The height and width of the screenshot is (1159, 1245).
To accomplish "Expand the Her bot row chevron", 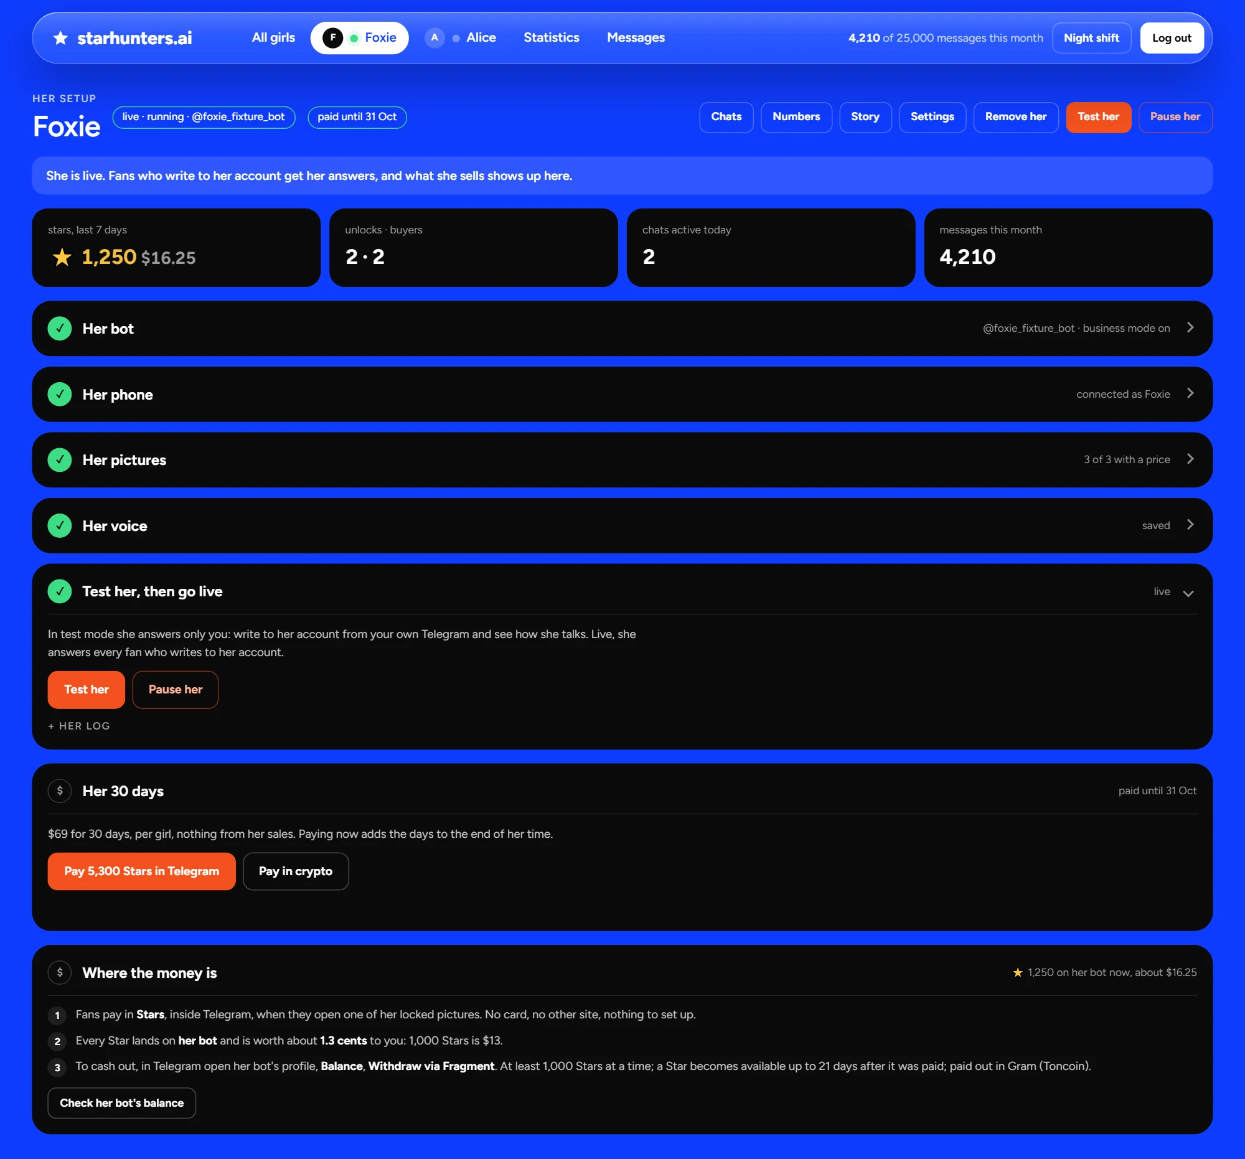I will point(1190,327).
